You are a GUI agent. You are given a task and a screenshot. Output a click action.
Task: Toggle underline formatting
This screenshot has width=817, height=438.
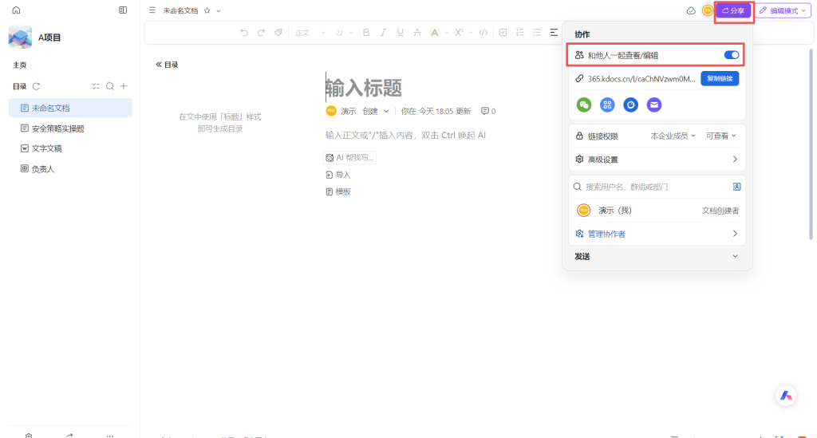click(401, 32)
